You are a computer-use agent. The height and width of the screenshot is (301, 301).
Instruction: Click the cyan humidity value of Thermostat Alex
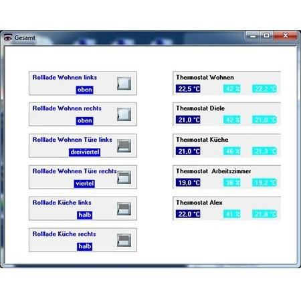(x=232, y=214)
